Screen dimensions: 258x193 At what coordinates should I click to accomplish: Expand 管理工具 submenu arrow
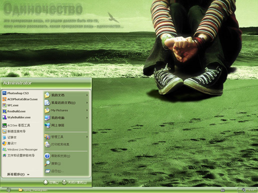pyautogui.click(x=87, y=137)
